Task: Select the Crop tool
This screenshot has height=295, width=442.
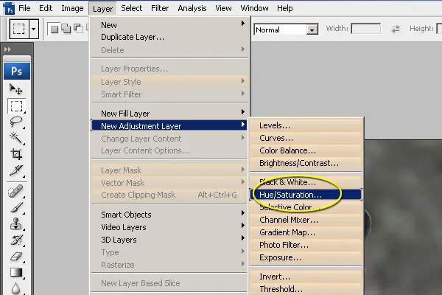Action: (x=16, y=154)
